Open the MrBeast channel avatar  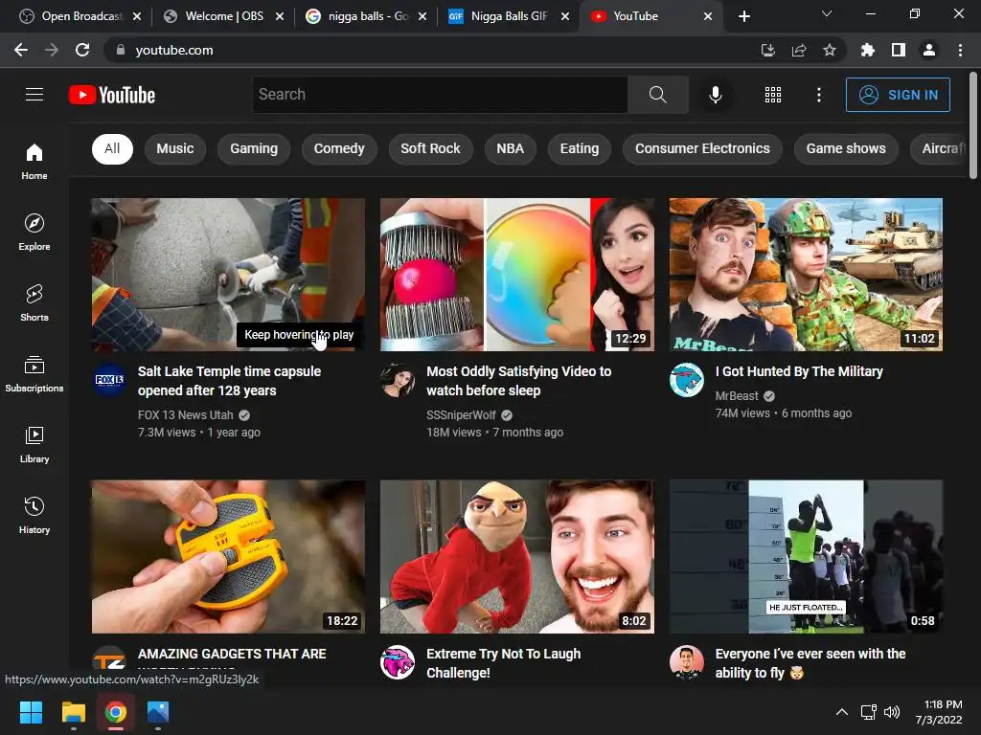click(x=686, y=379)
